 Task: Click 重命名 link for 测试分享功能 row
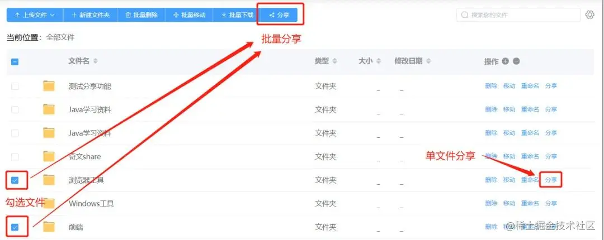[x=530, y=86]
